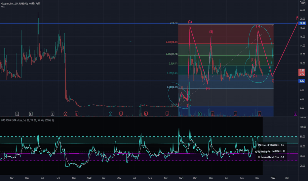Click 2020 on the time axis
The height and width of the screenshot is (181, 308).
(89, 178)
